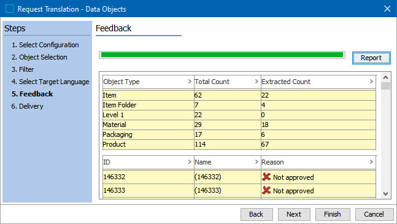Open the Name column header chevron
This screenshot has height=224, width=397.
point(256,162)
